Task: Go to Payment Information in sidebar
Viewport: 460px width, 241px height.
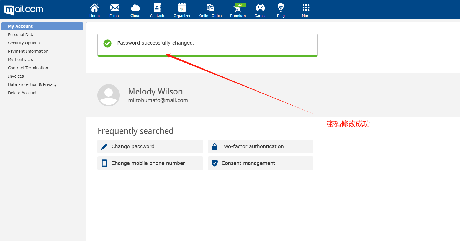Action: [28, 51]
